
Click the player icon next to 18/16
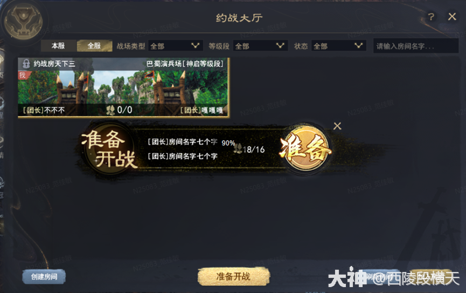(238, 148)
